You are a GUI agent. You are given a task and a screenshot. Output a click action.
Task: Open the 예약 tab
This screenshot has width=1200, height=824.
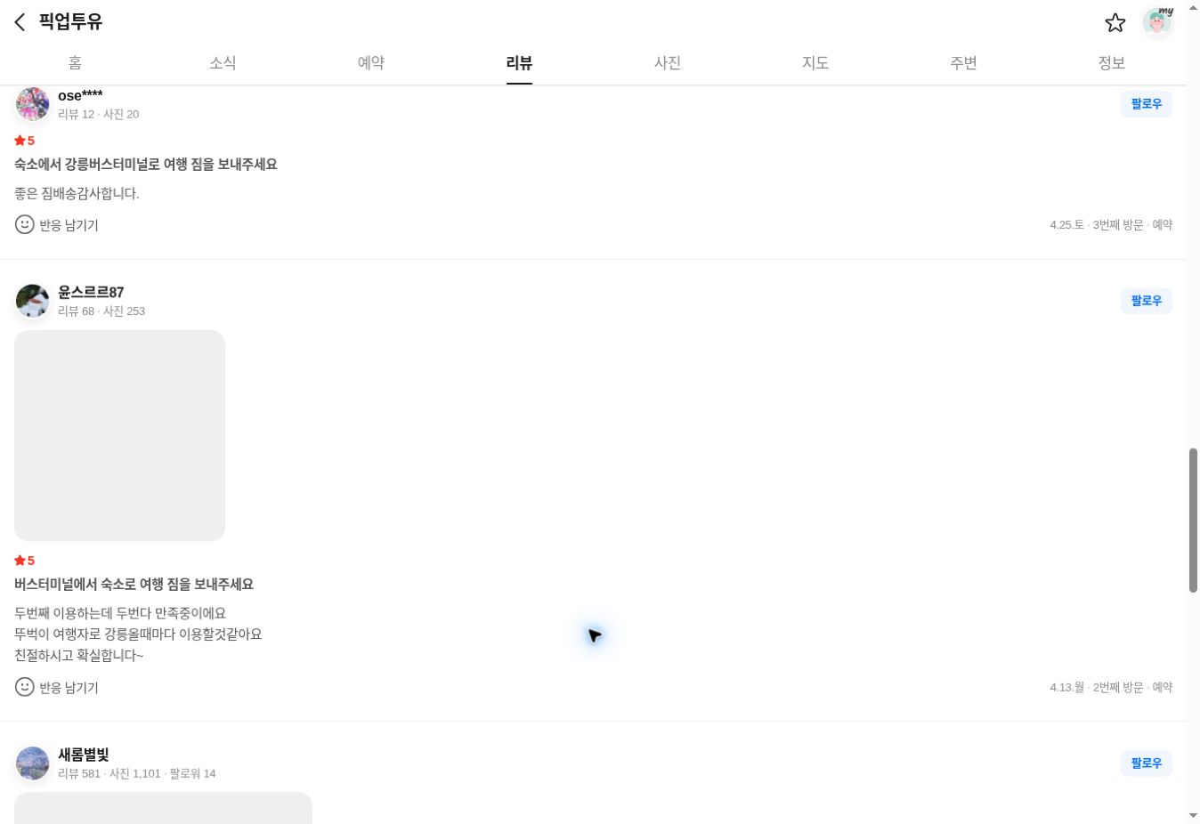(371, 62)
